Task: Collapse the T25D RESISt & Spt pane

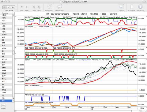Action: 16,54
